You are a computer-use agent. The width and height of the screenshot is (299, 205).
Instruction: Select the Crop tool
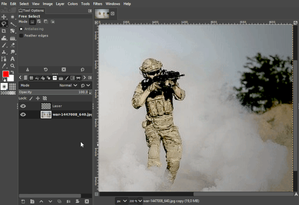coord(4,31)
